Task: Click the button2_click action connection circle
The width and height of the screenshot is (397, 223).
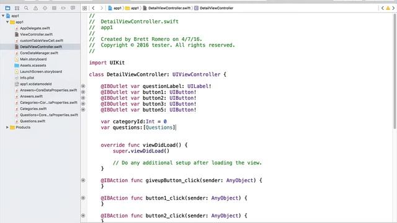Action: click(83, 216)
